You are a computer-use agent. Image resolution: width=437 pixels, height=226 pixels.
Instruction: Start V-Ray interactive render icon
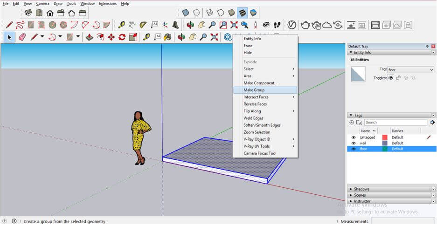[x=316, y=25]
